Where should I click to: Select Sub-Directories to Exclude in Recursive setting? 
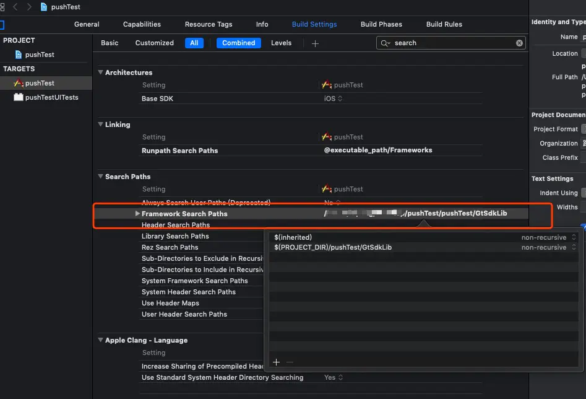tap(202, 258)
